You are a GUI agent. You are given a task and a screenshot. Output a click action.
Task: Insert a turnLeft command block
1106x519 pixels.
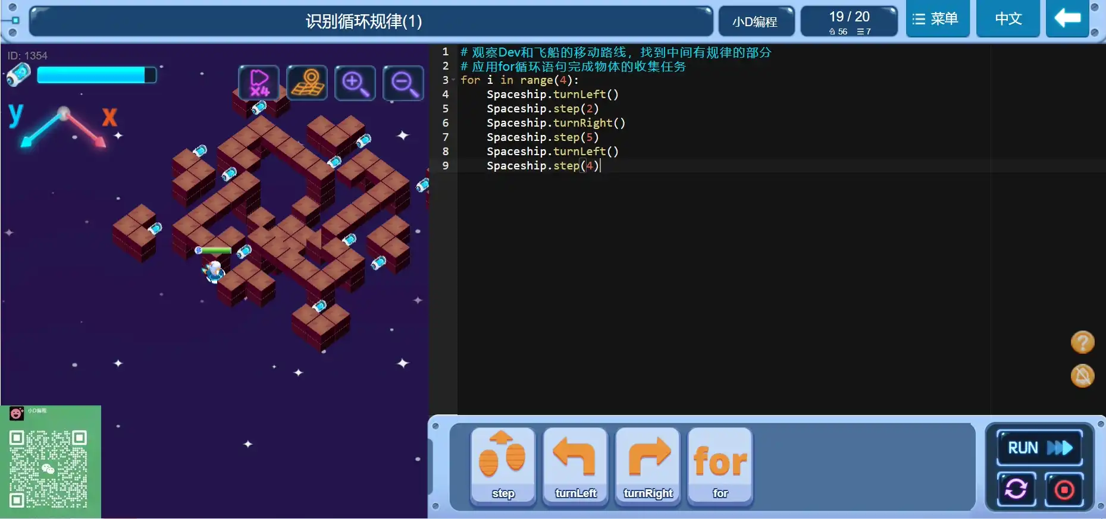575,466
